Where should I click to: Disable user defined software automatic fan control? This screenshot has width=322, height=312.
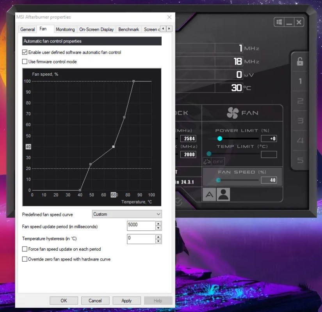coord(25,52)
